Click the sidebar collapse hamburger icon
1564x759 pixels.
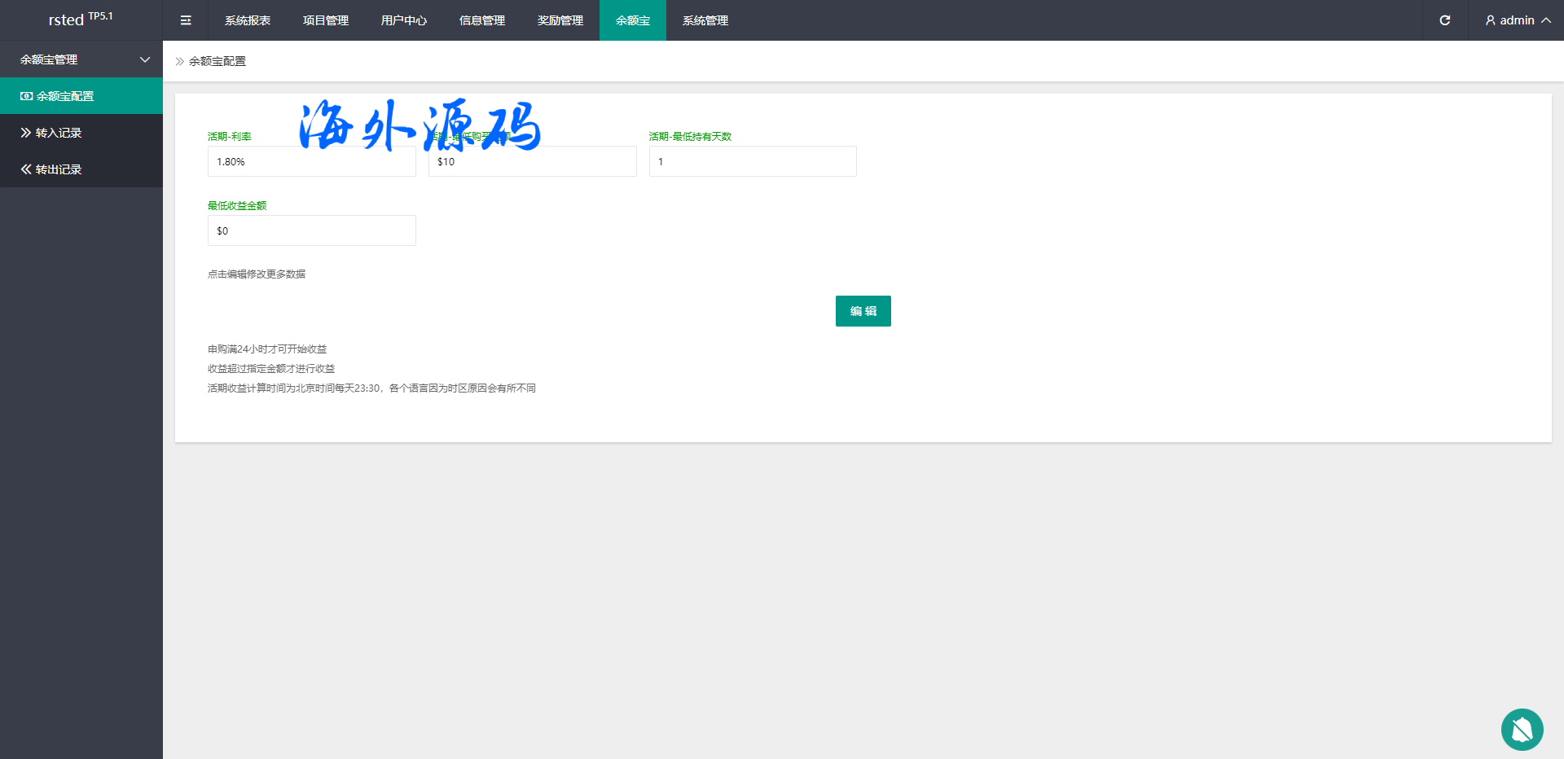pos(186,20)
